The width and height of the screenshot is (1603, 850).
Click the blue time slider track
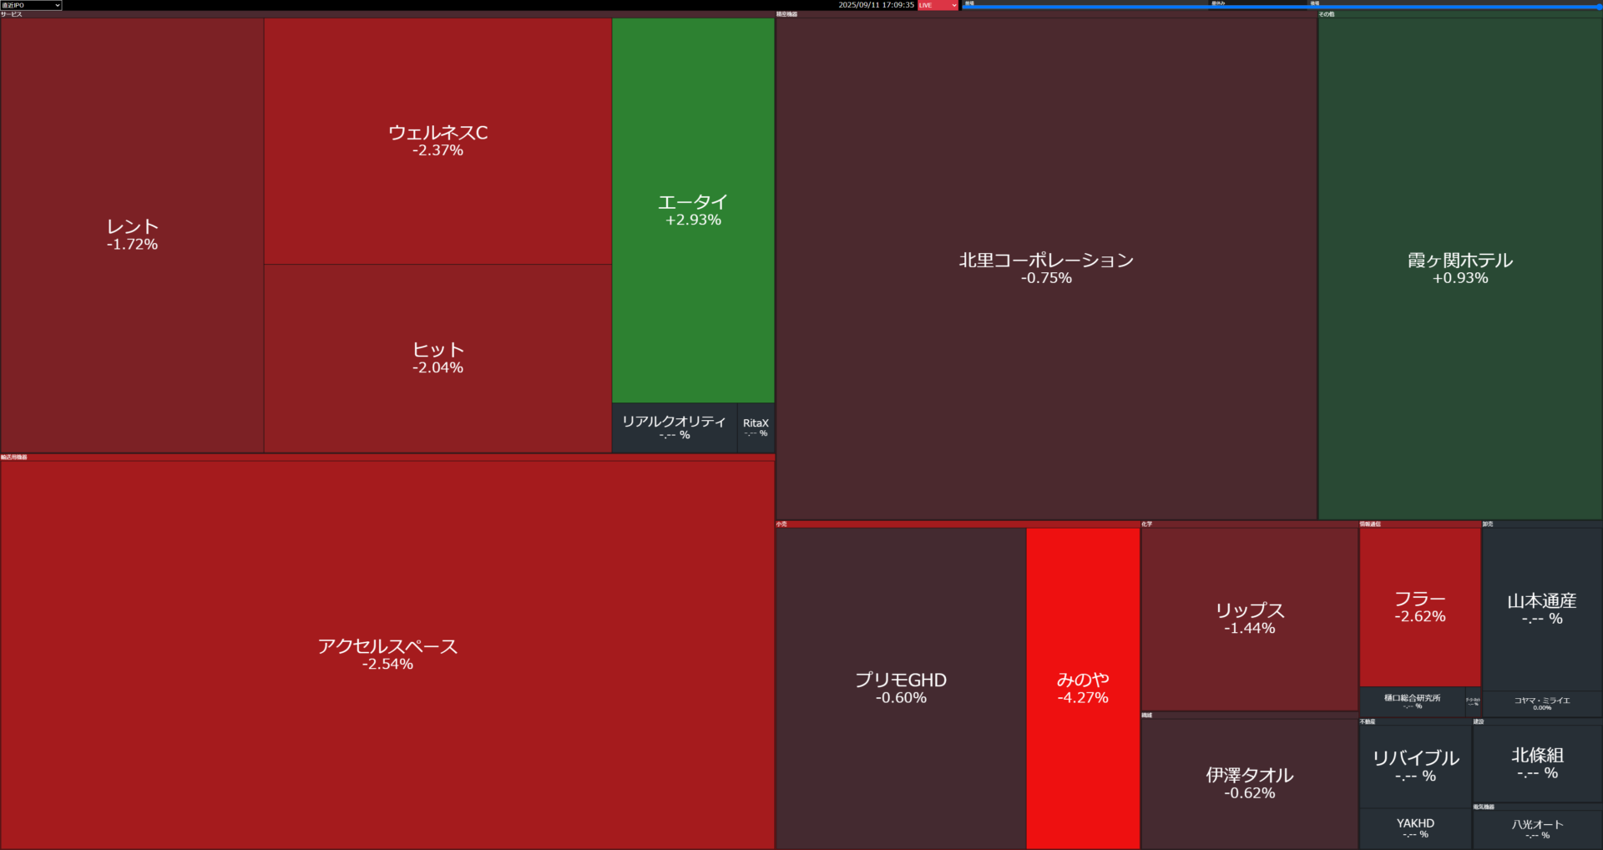tap(1281, 7)
